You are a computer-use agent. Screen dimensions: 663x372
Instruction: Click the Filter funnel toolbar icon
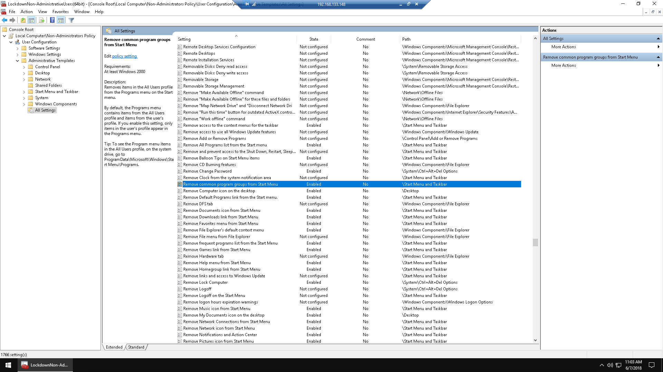pos(71,20)
